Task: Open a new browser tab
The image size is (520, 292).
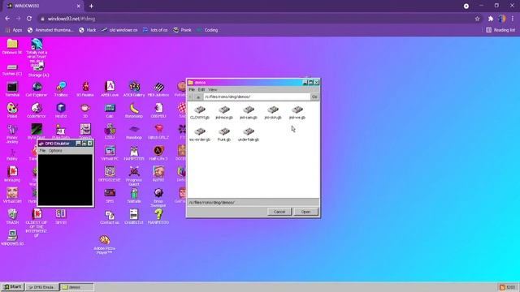Action: click(x=91, y=6)
